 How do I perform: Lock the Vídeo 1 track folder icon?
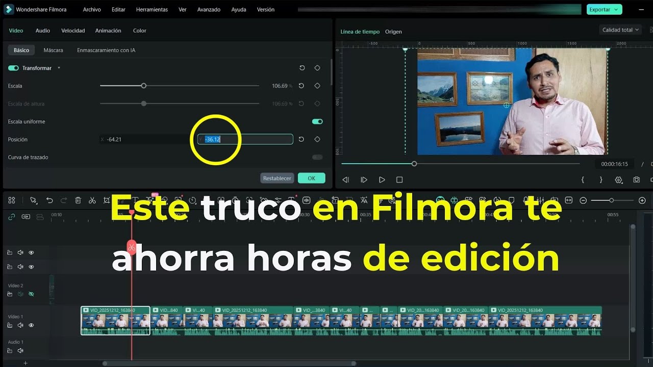point(10,325)
